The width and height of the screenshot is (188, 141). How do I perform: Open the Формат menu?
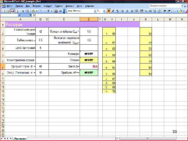(48, 6)
